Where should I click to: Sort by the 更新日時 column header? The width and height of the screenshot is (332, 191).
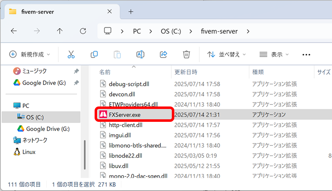coord(186,72)
